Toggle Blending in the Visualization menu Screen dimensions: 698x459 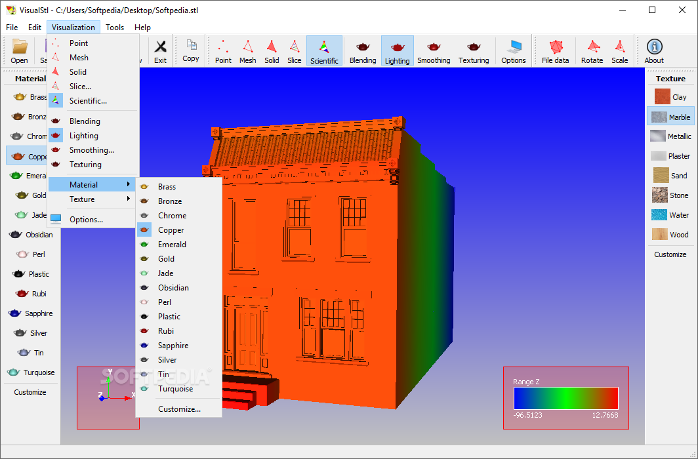coord(93,121)
